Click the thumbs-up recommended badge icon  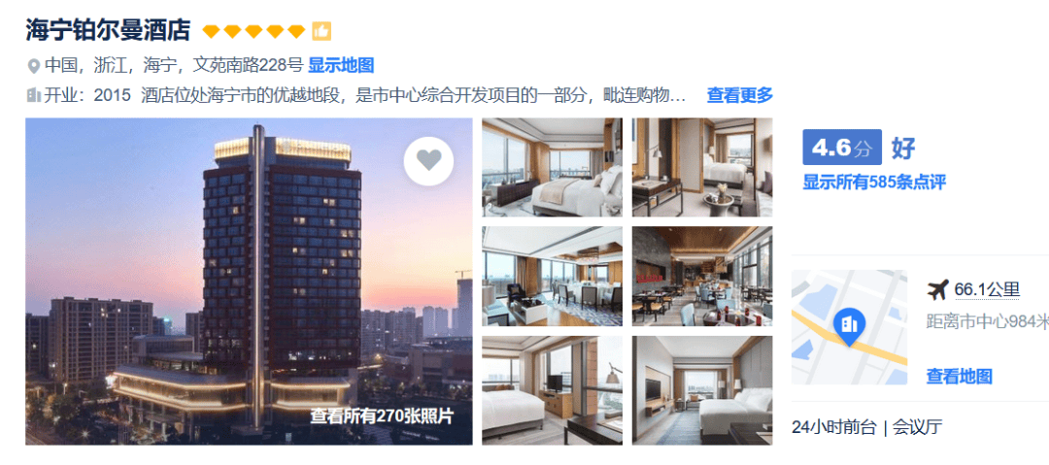321,31
